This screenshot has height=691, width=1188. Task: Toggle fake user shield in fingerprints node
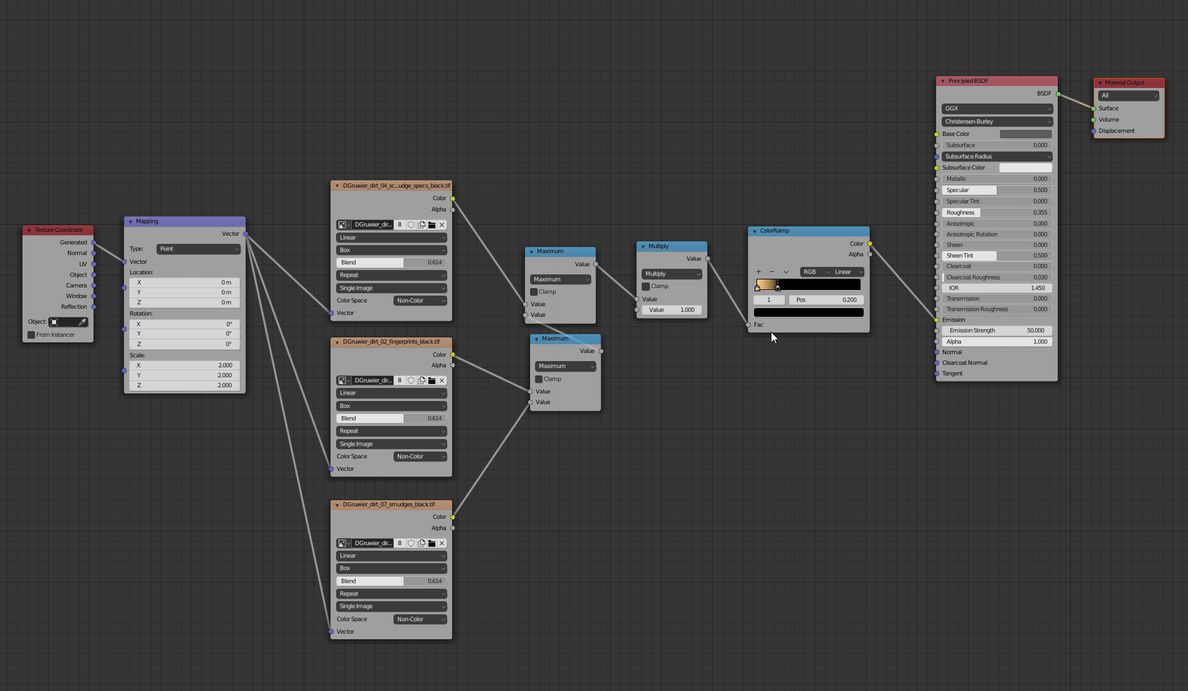(x=411, y=380)
